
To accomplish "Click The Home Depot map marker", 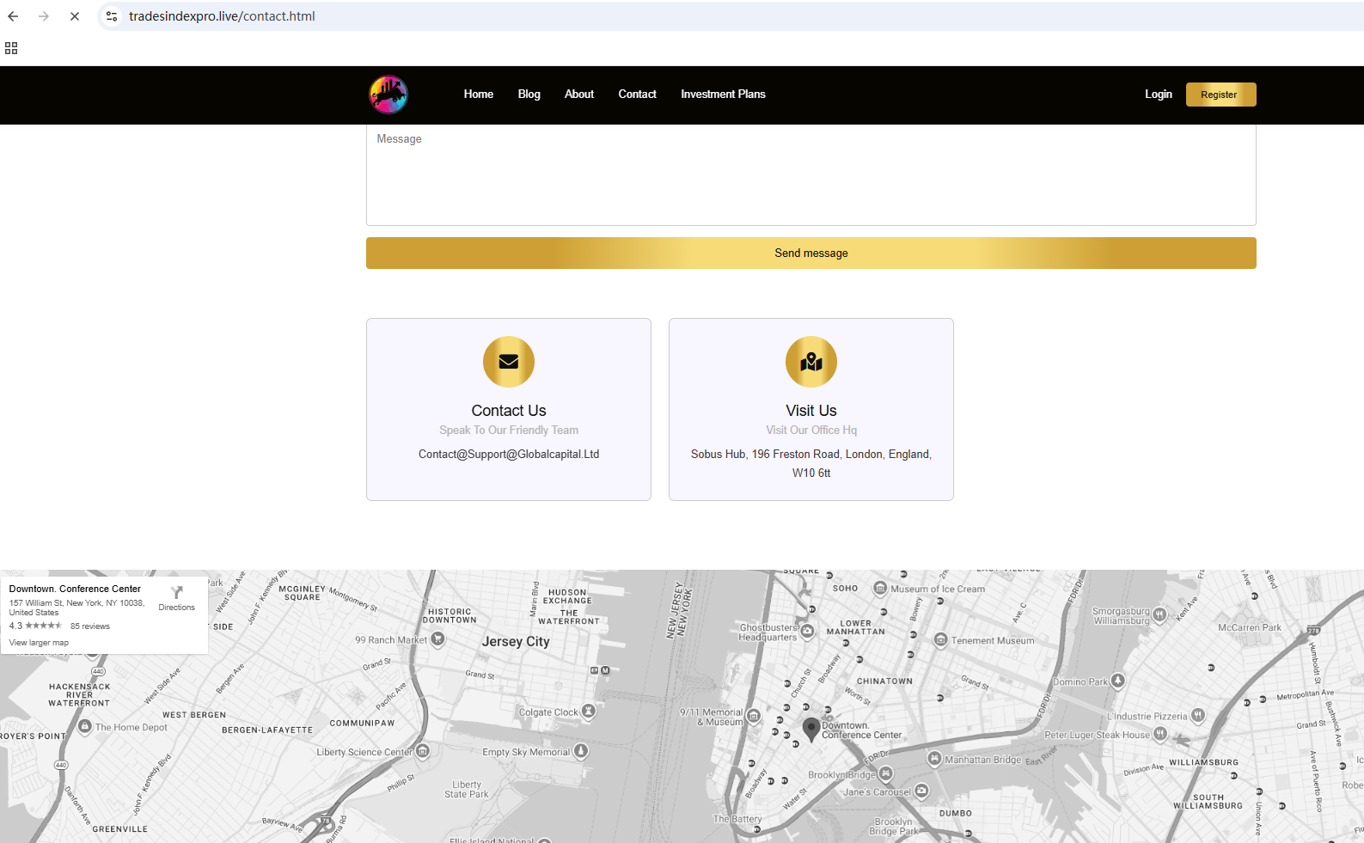I will (x=85, y=726).
